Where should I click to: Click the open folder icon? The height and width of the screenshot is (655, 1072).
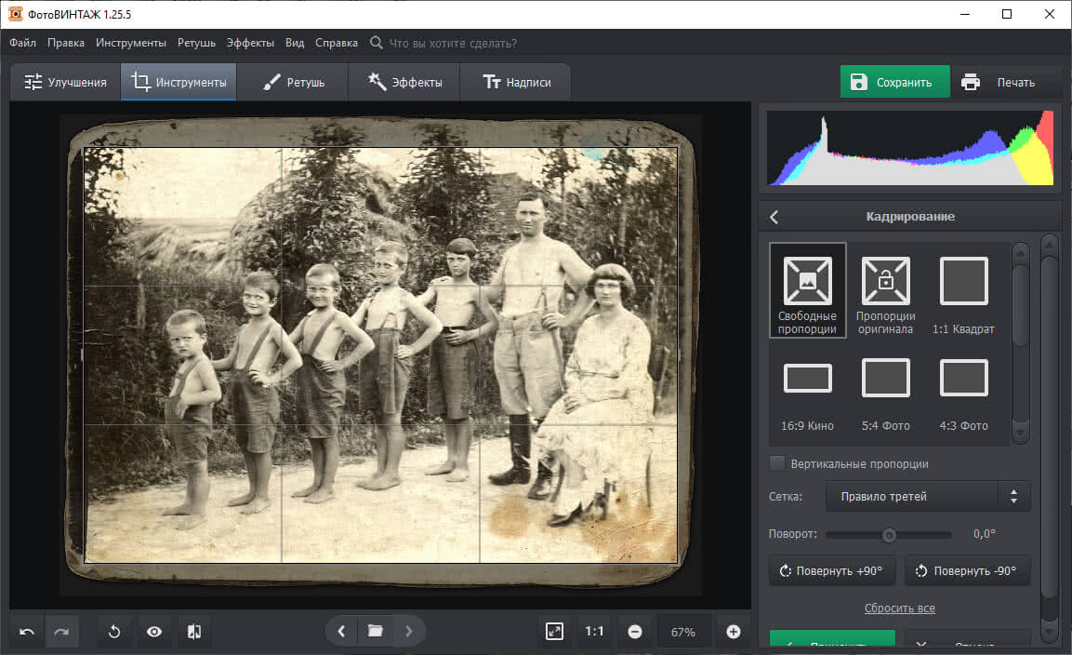point(375,632)
